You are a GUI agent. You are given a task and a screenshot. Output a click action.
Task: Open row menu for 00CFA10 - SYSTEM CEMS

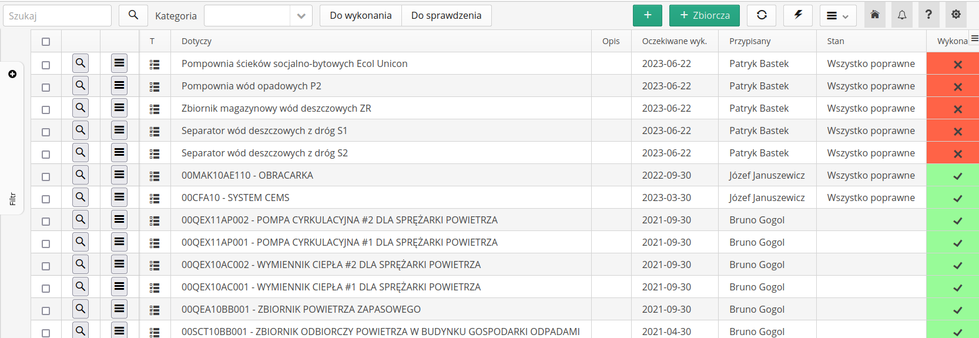[119, 198]
